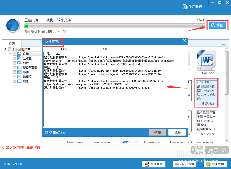The image size is (231, 169).
Task: Select the 扫描到的文件 tree label
Action: tap(21, 49)
